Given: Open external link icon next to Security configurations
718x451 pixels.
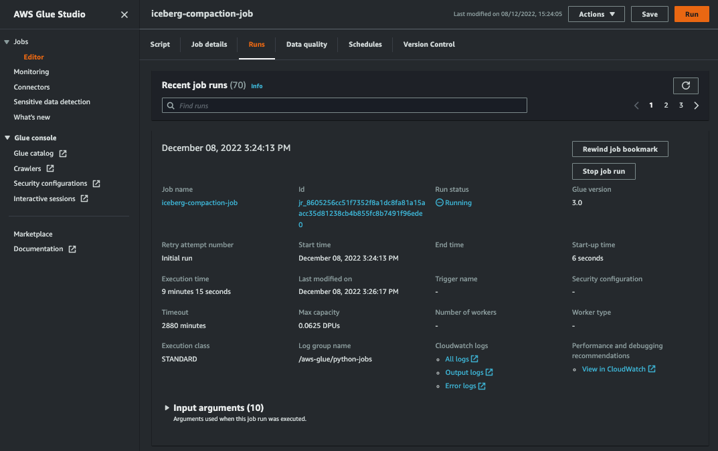Looking at the screenshot, I should point(96,184).
